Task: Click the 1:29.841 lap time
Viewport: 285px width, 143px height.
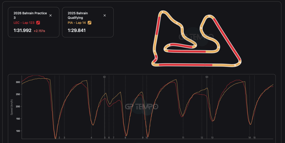Action: click(x=76, y=30)
